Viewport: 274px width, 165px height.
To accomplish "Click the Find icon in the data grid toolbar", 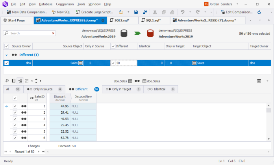I will click(7, 81).
